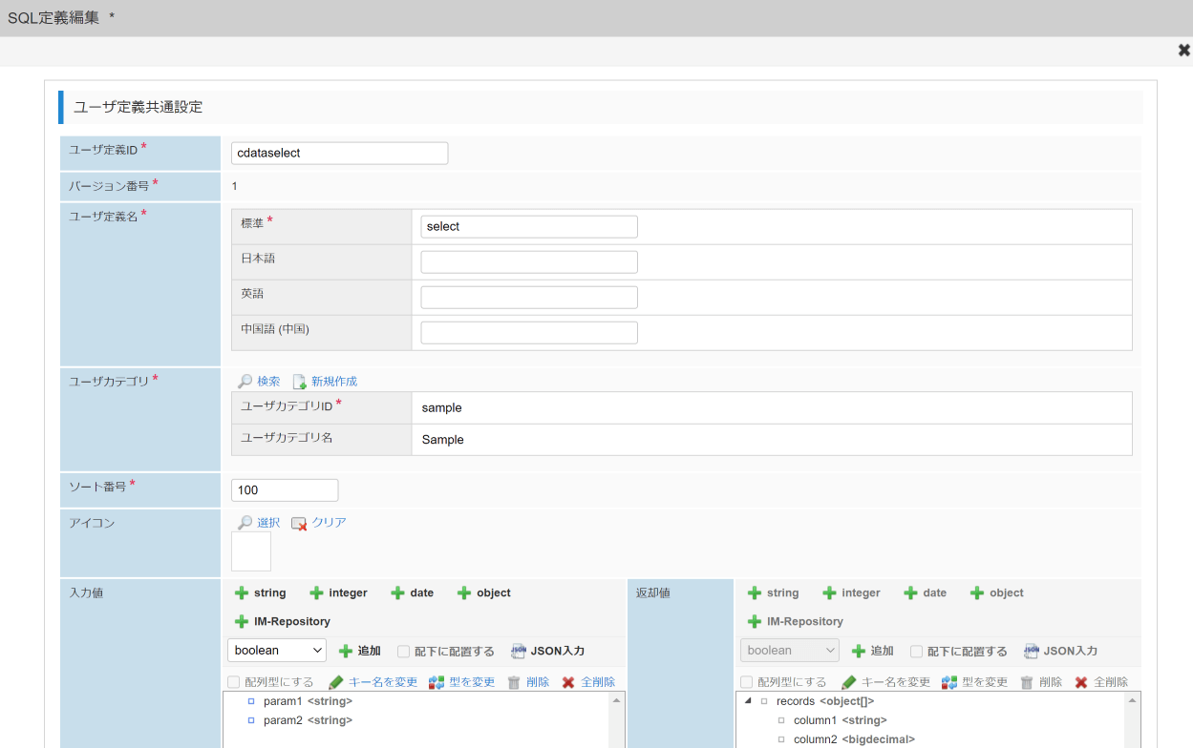Click the クリア icon with red X

click(x=299, y=523)
